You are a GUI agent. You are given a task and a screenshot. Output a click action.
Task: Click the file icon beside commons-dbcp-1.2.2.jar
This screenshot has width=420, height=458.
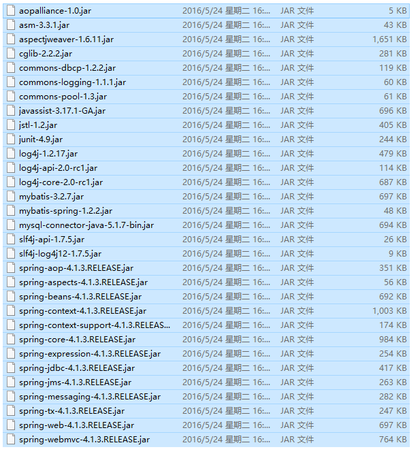coord(11,68)
